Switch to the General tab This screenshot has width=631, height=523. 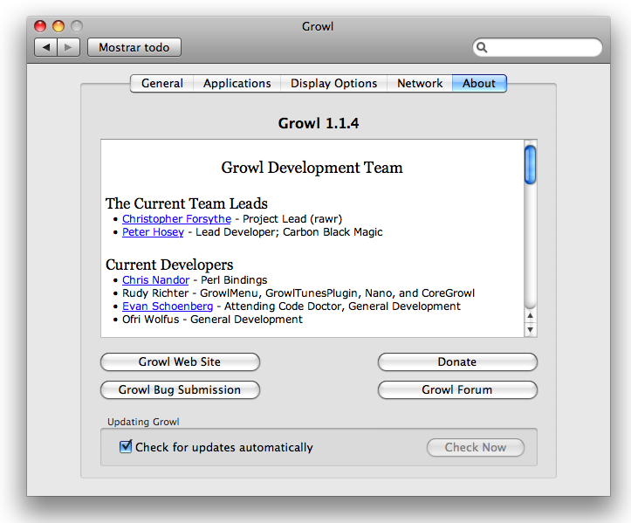click(x=162, y=83)
